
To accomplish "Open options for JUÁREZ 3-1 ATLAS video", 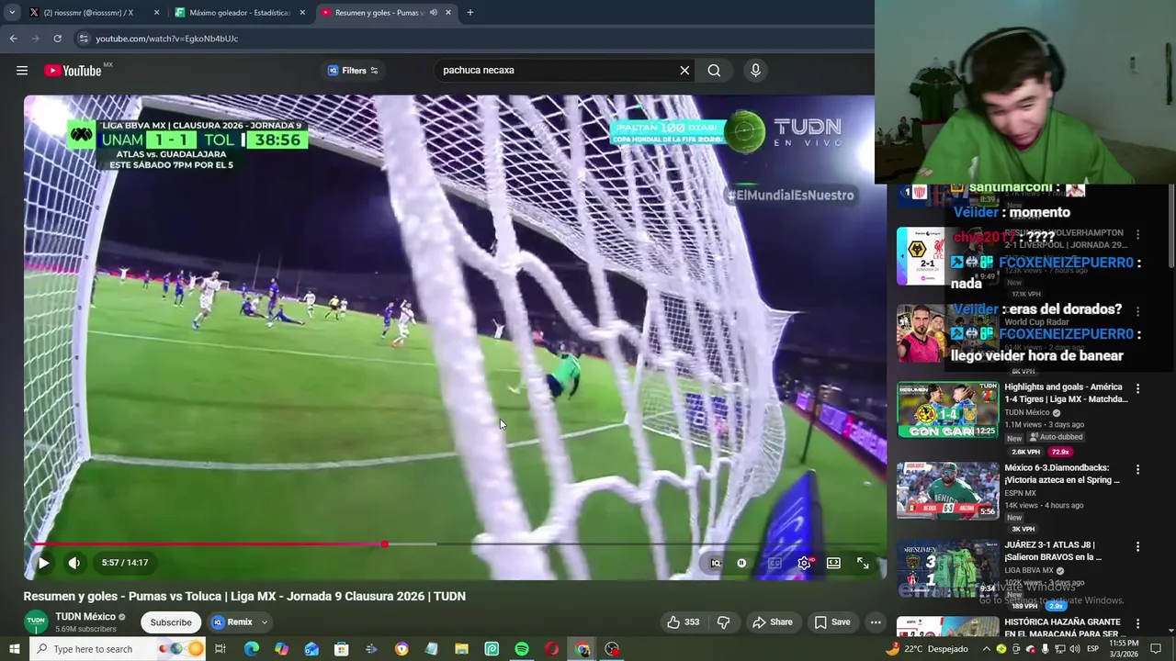I will [x=1137, y=547].
